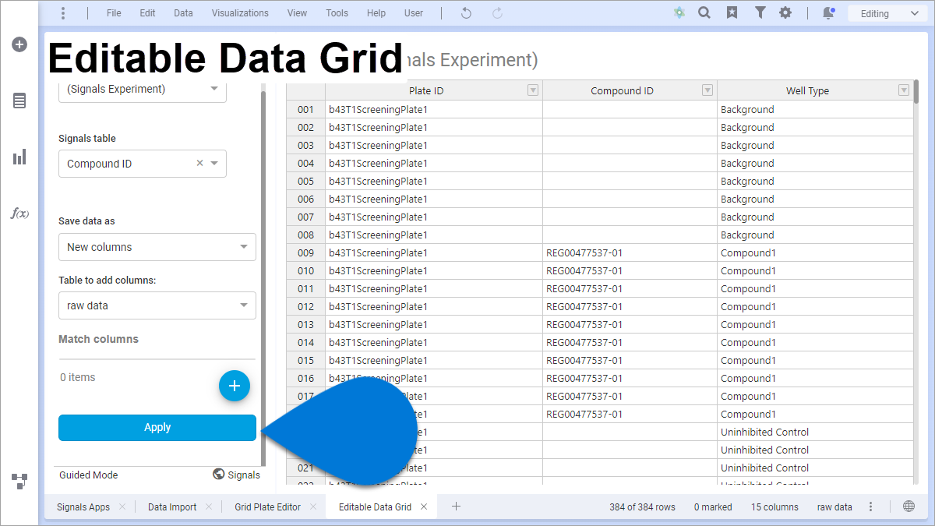Select row number 016 in the grid
Image resolution: width=935 pixels, height=526 pixels.
[x=305, y=379]
